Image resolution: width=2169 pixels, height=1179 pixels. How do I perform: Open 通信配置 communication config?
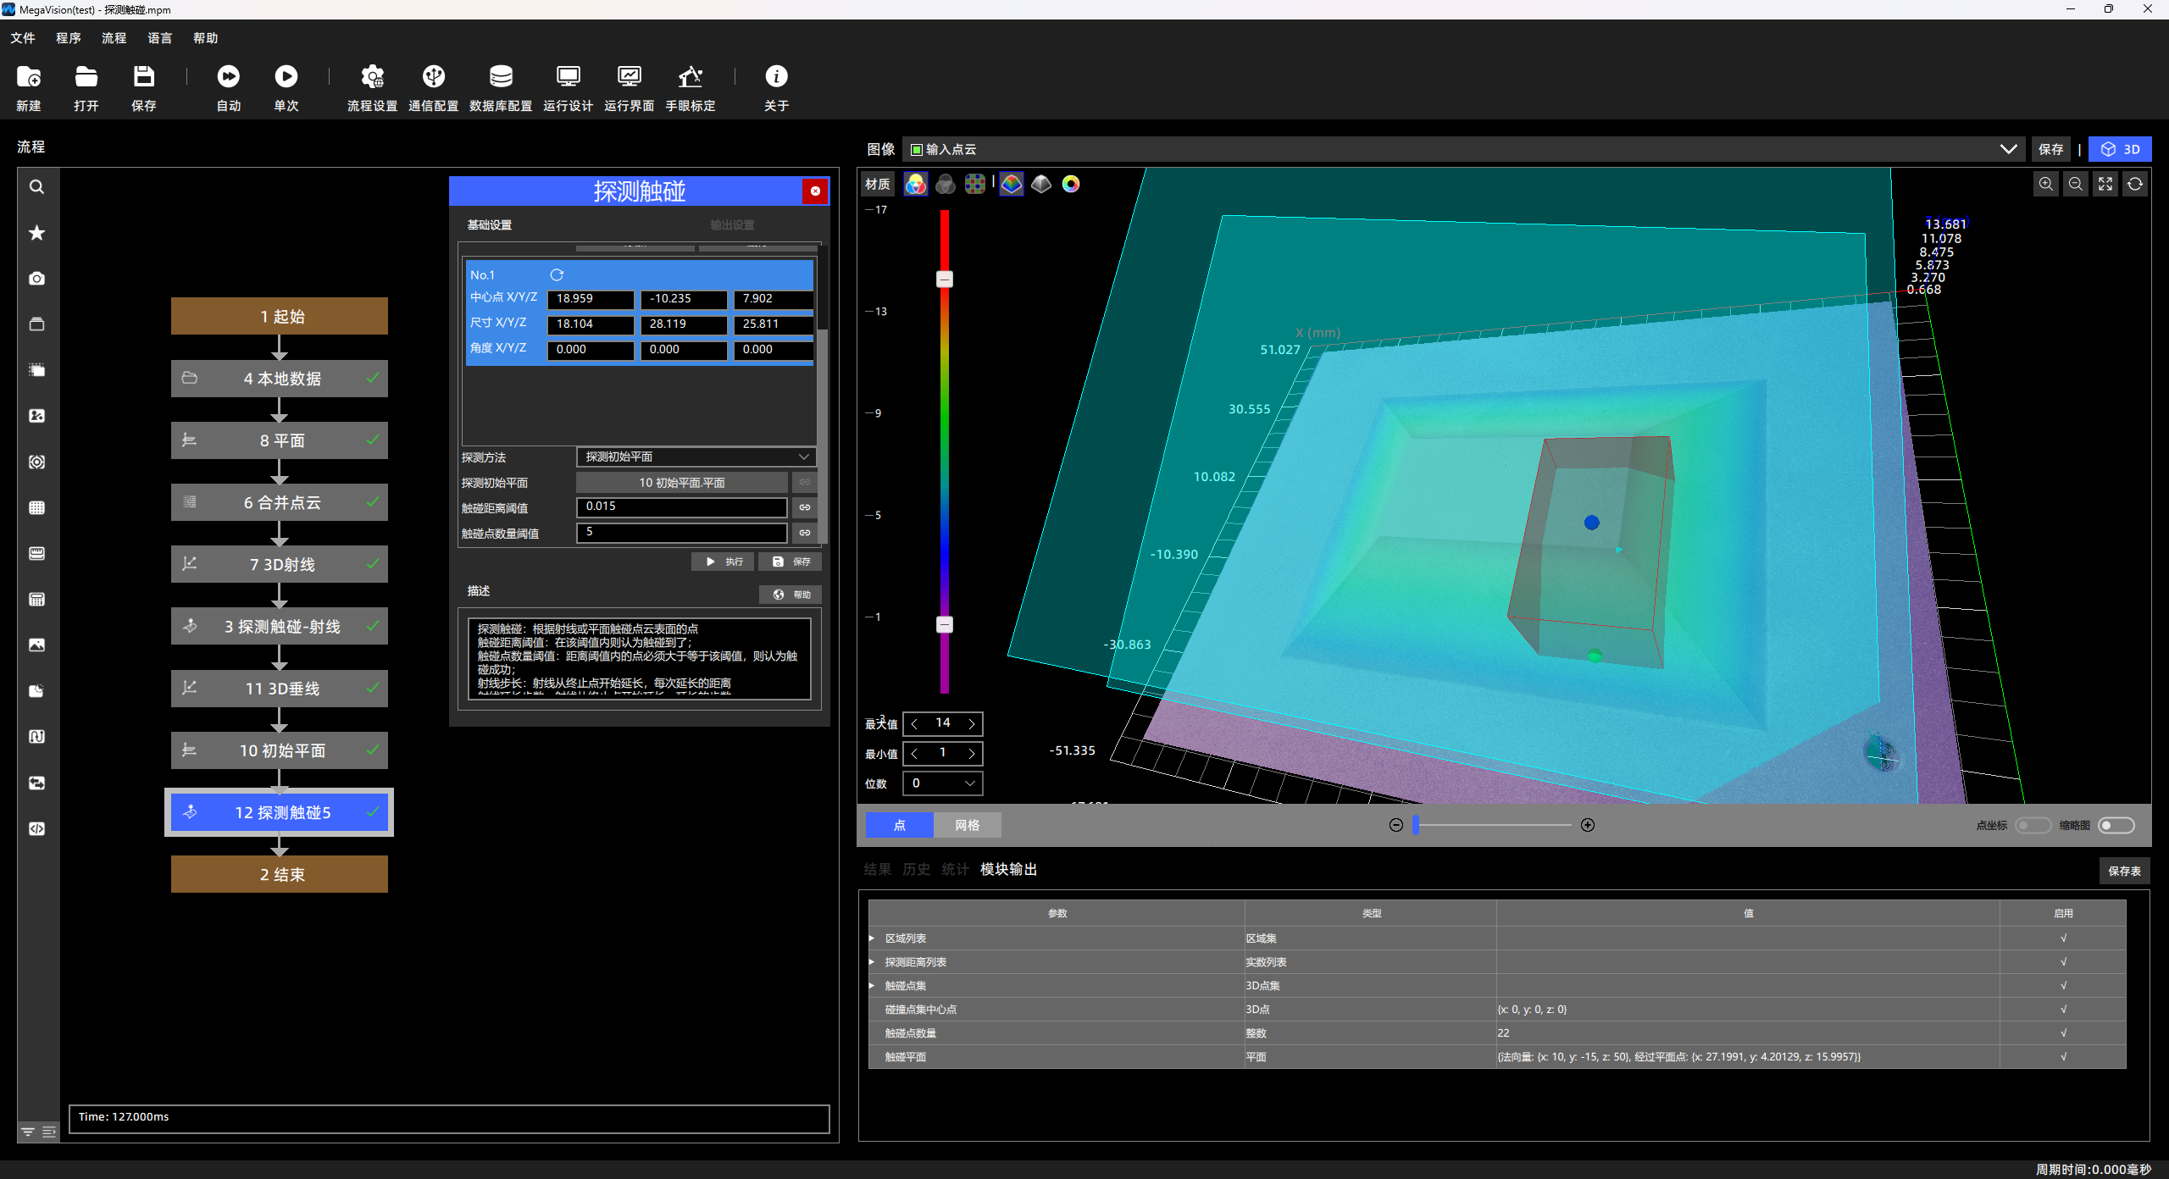[x=434, y=77]
